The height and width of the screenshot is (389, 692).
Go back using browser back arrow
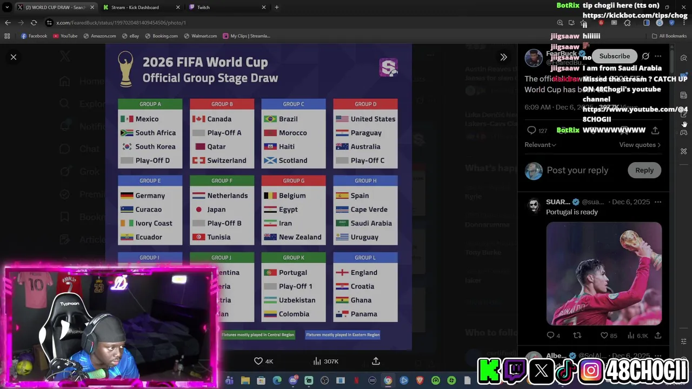tap(8, 23)
